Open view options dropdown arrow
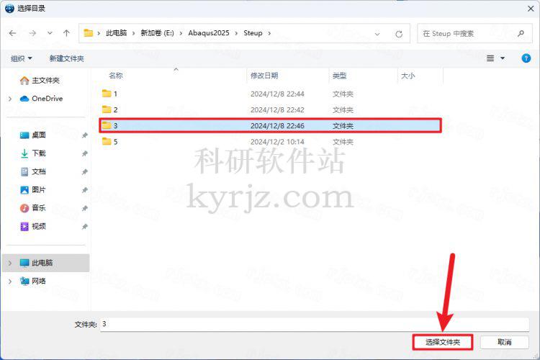 pos(503,58)
